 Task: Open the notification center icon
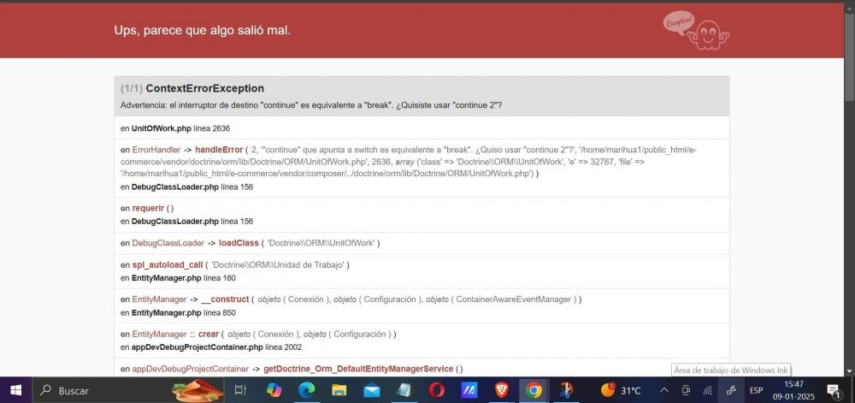point(833,390)
